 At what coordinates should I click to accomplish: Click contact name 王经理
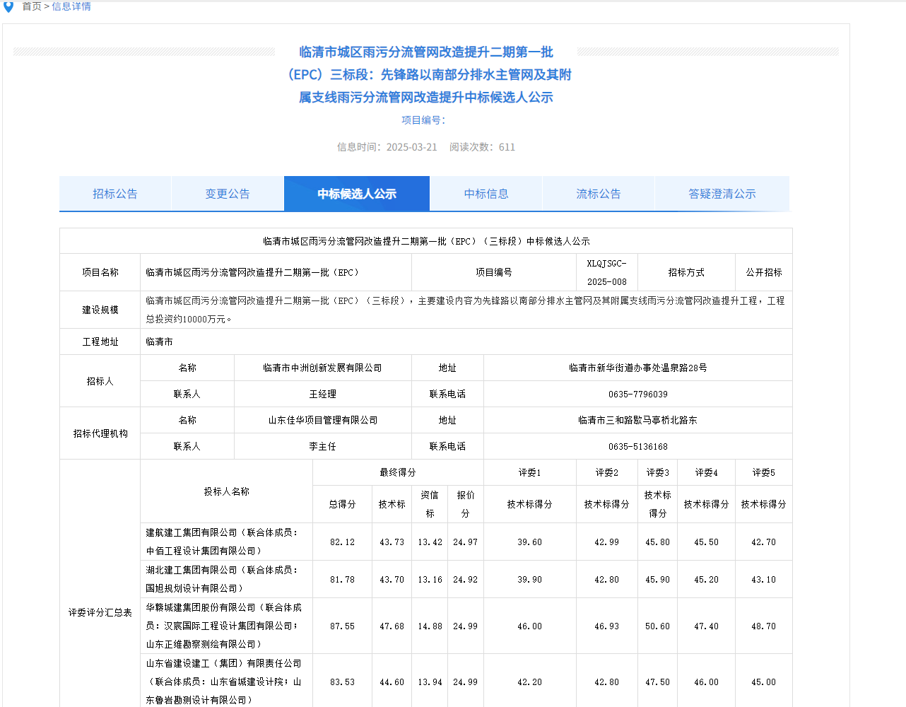point(323,394)
